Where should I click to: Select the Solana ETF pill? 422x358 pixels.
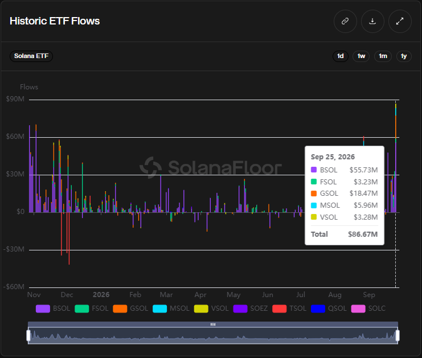tap(31, 56)
